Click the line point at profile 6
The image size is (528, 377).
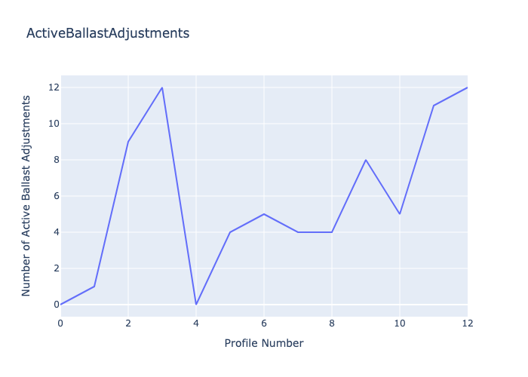tap(264, 214)
